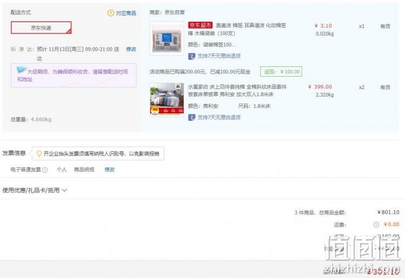Click the quantity x2 for bedding set
405x278 pixels.
click(x=362, y=87)
